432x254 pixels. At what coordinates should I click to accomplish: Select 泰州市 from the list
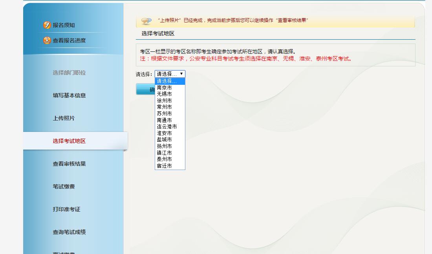coord(170,159)
